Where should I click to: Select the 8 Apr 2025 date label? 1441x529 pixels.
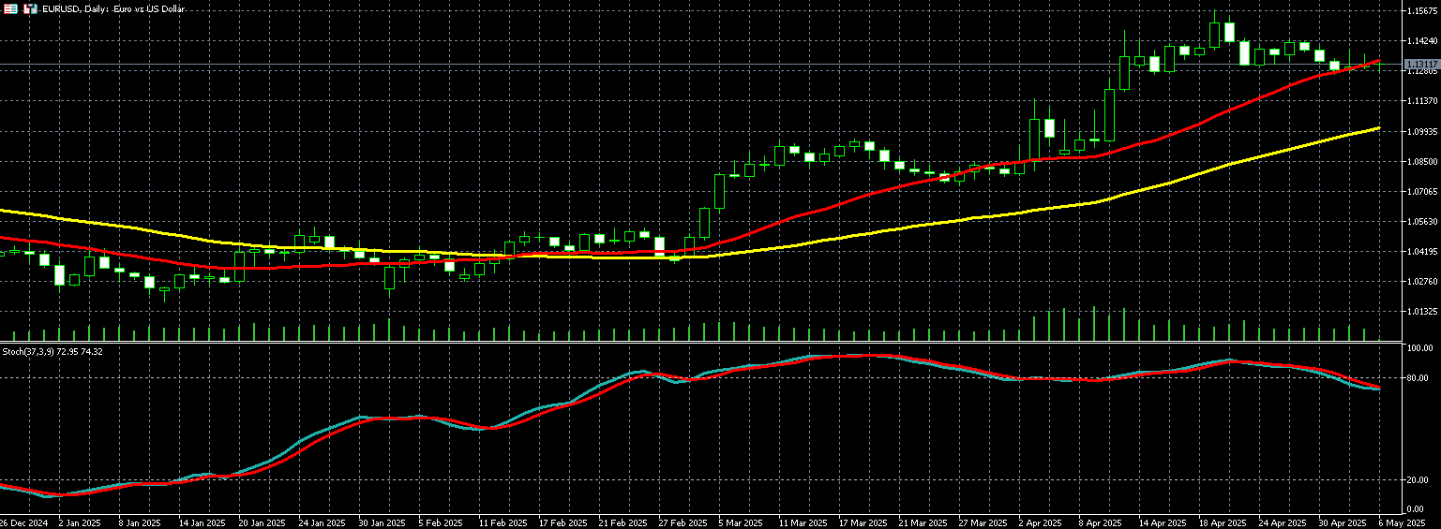1101,522
